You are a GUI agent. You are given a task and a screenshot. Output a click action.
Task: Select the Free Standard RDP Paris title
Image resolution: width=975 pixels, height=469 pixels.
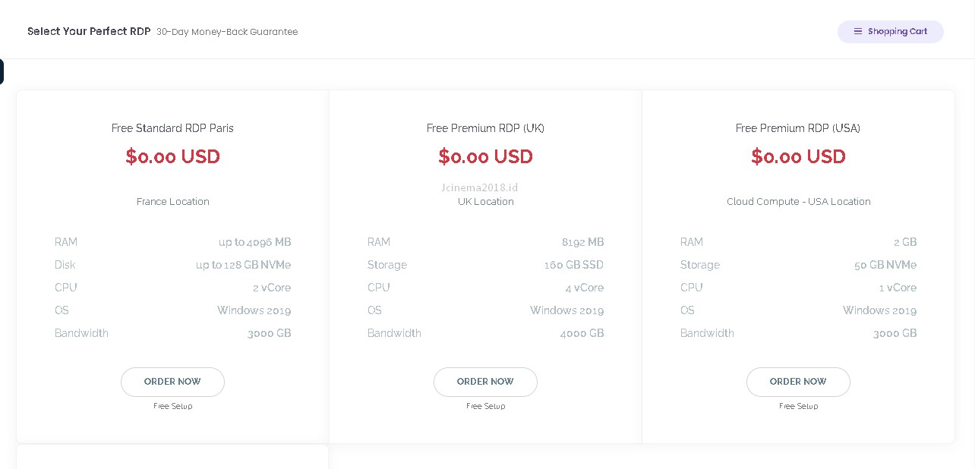172,128
